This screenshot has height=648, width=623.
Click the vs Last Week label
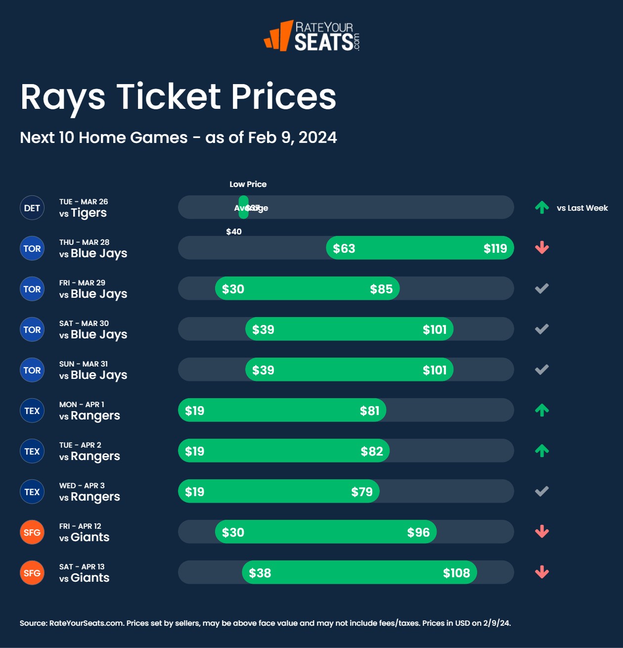tap(582, 208)
